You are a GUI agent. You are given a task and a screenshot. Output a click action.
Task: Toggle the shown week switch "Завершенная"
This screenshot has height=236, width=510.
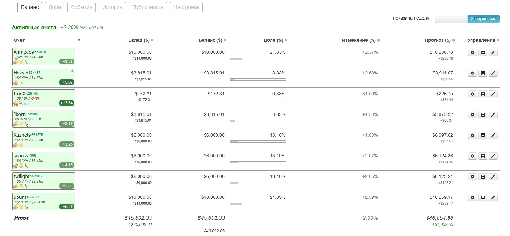pyautogui.click(x=483, y=19)
